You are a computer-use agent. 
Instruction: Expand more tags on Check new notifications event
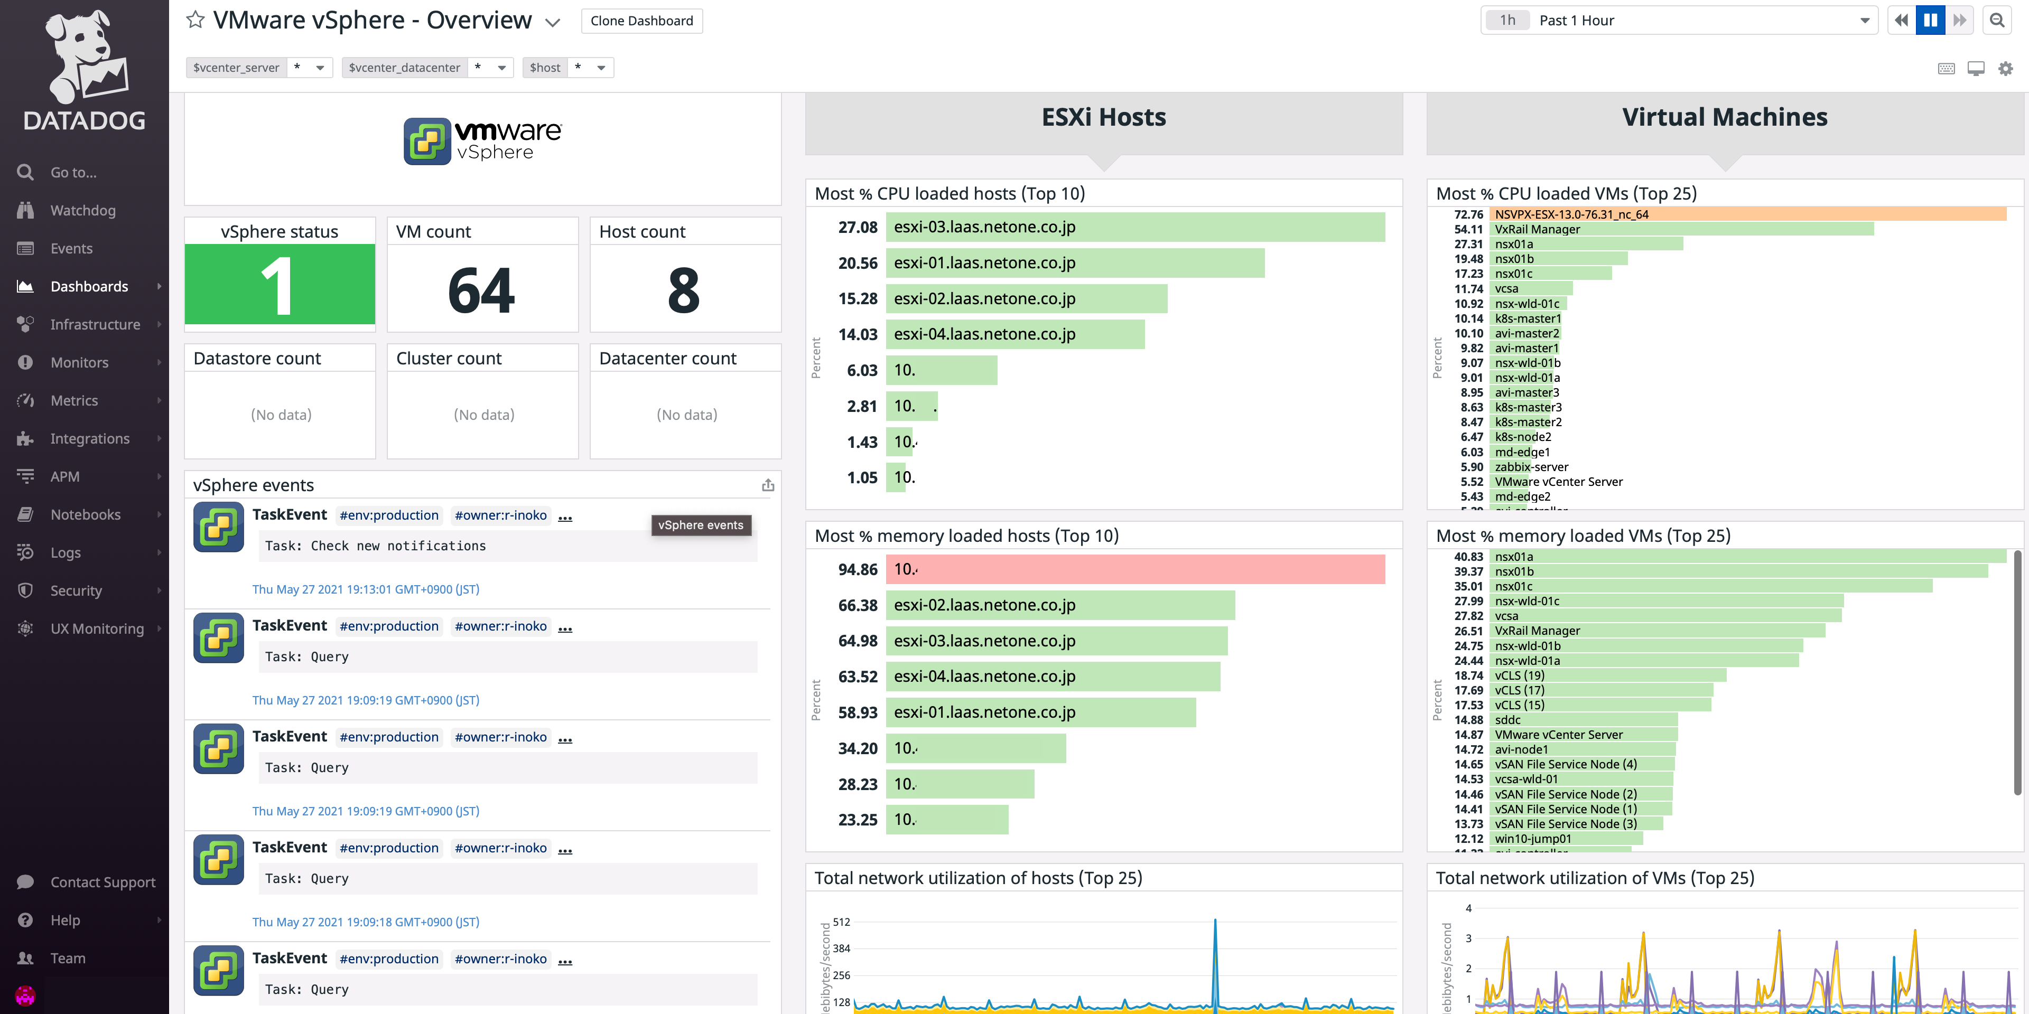pyautogui.click(x=565, y=517)
